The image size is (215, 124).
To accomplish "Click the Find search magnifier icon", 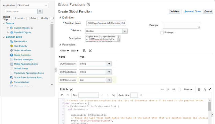I will point(114,95).
